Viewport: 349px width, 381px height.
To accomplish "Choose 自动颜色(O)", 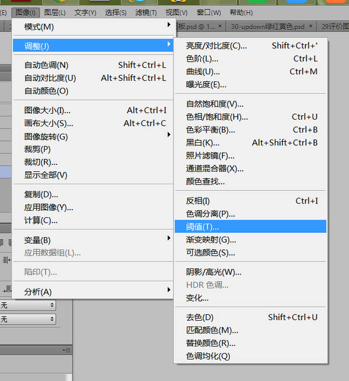I will coord(93,91).
